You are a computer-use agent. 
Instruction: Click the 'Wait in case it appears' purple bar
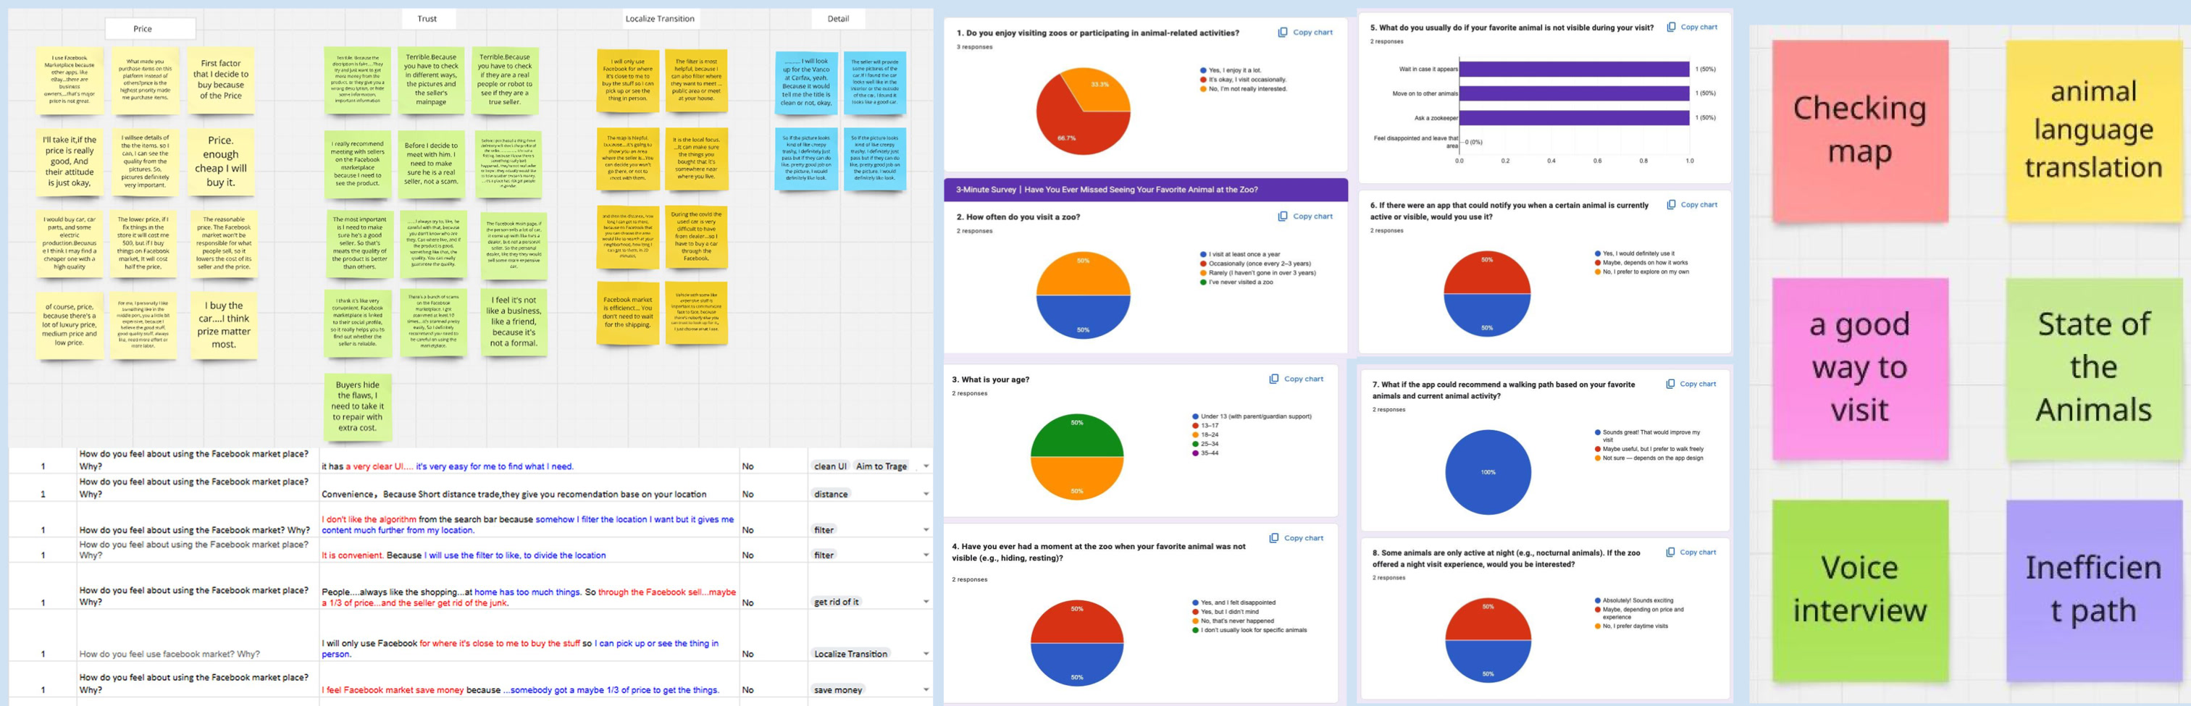[x=1575, y=69]
